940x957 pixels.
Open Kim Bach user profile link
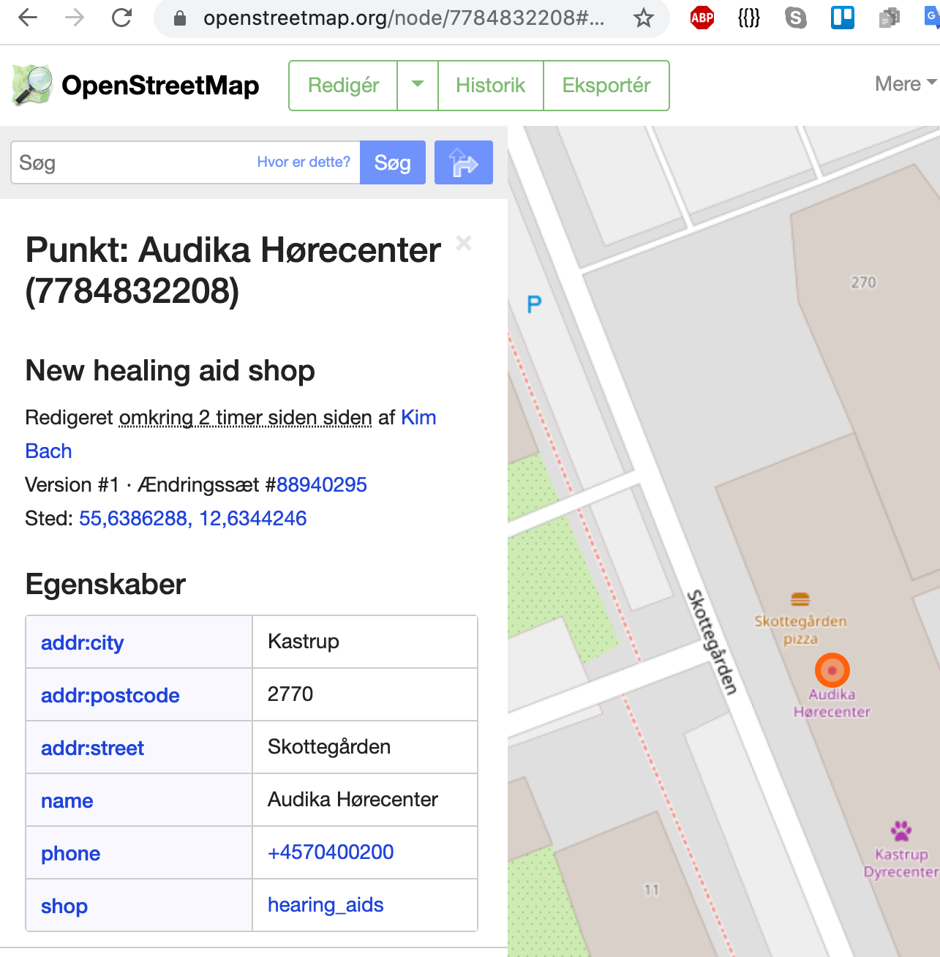click(418, 418)
